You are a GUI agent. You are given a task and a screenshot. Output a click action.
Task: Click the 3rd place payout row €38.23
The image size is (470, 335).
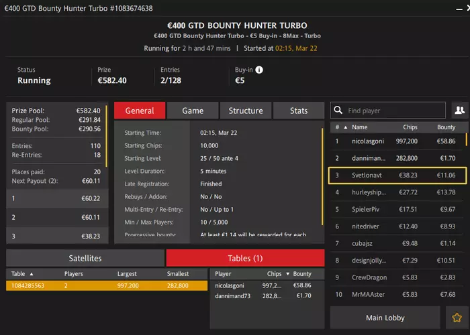click(57, 236)
